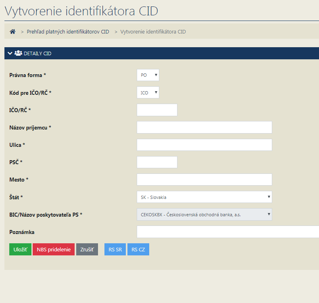Focus the Ulica input field

pos(204,145)
